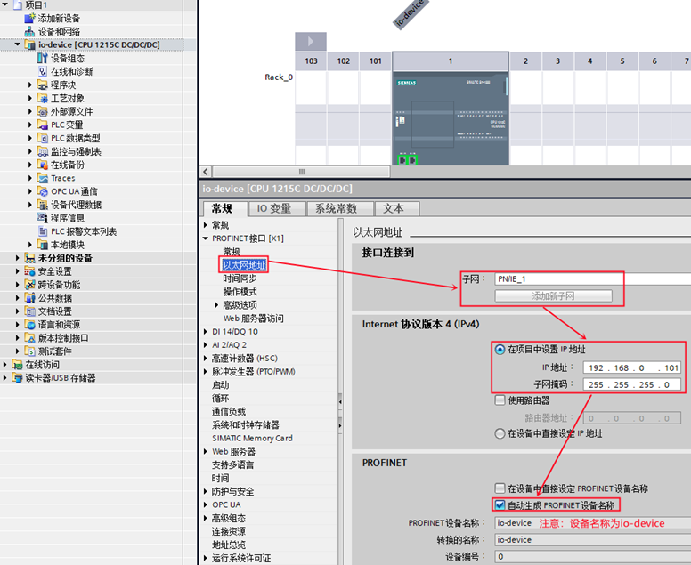Click the Device proxy data (设备代理数据) icon

coord(43,205)
